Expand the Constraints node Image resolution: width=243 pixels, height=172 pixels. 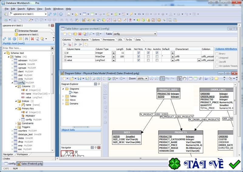coord(16,123)
